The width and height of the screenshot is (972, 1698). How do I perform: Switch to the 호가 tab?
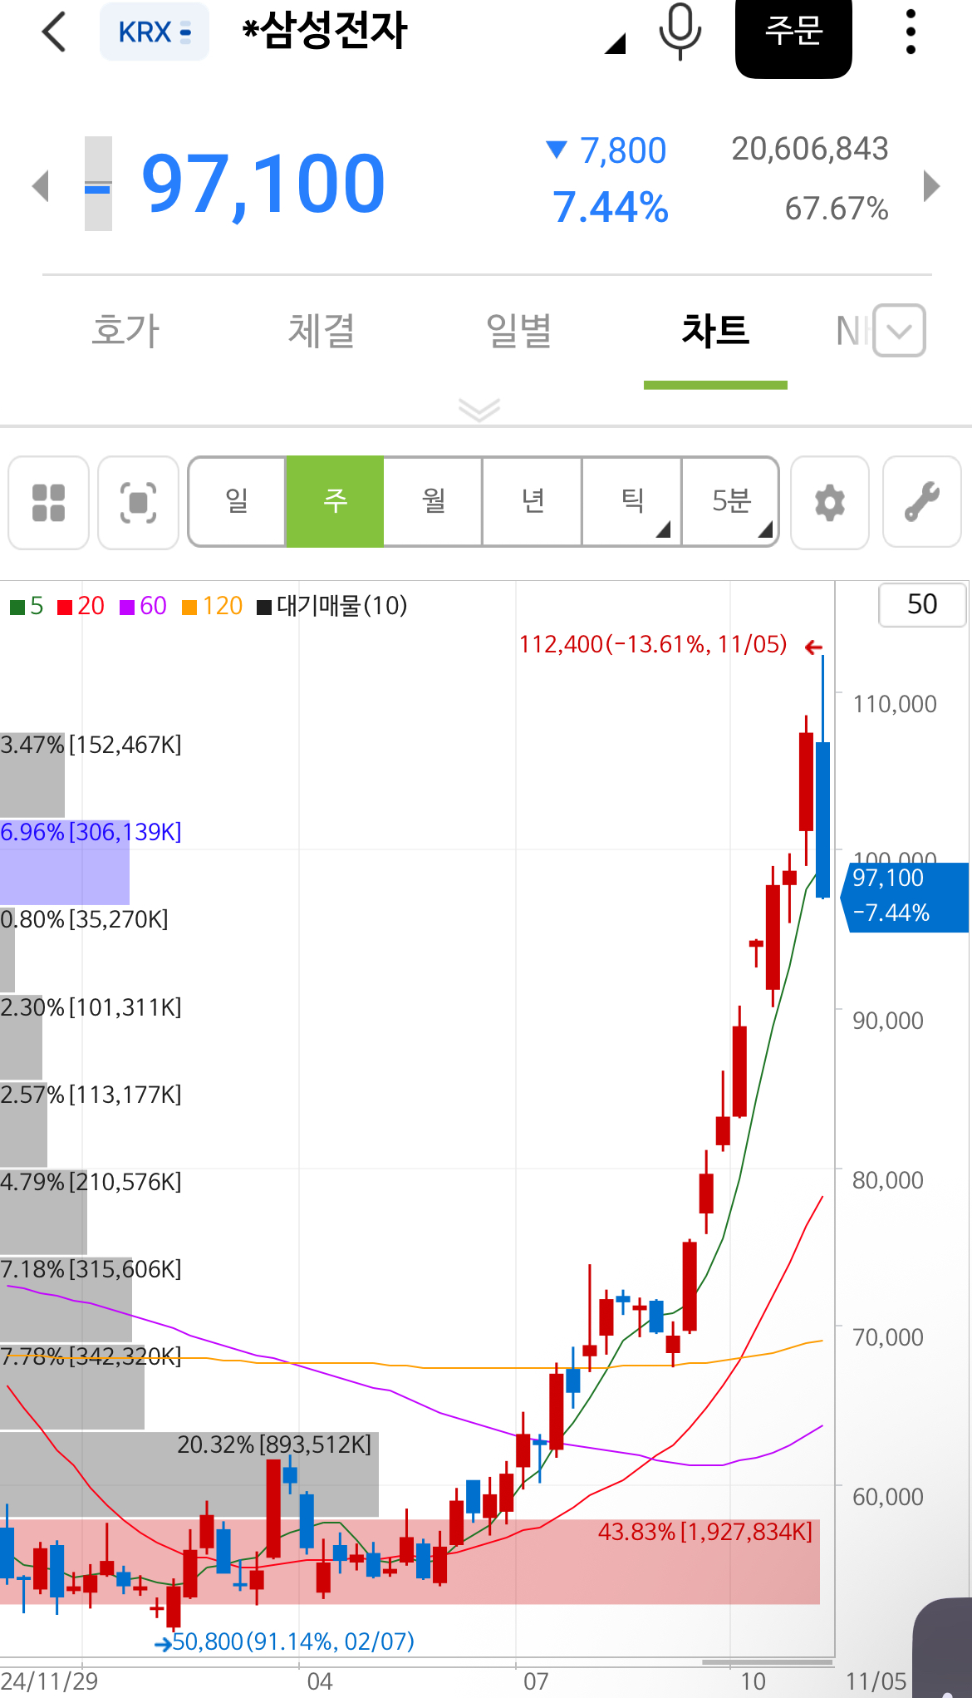tap(125, 331)
